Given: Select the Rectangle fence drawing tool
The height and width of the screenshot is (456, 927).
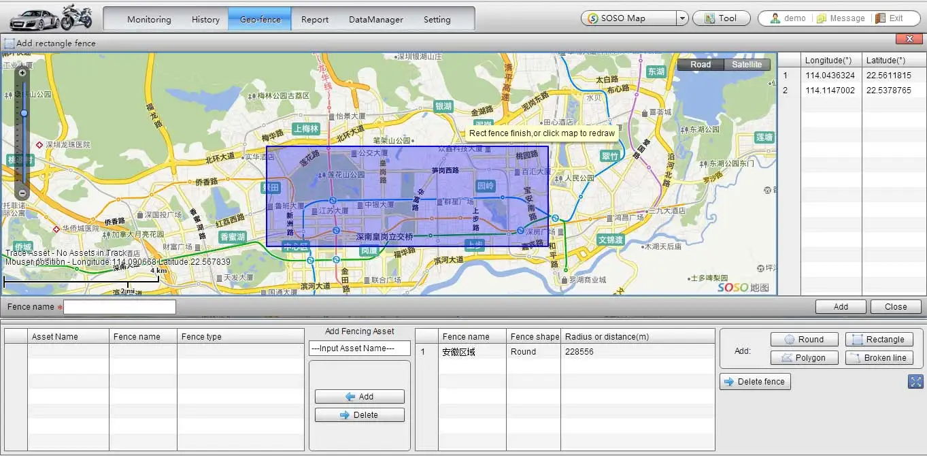Looking at the screenshot, I should (x=879, y=339).
